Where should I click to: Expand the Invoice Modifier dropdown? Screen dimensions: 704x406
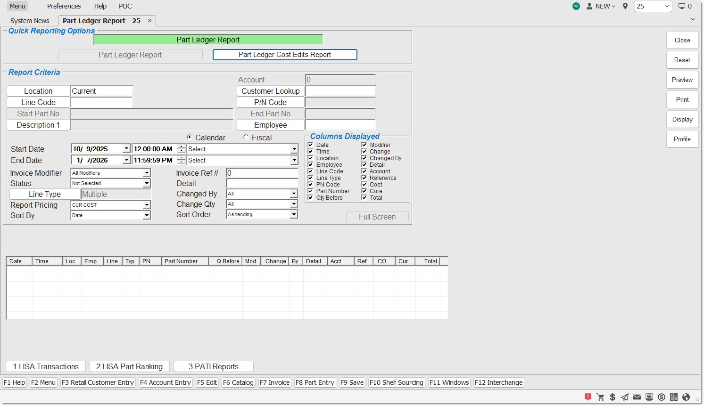[147, 173]
